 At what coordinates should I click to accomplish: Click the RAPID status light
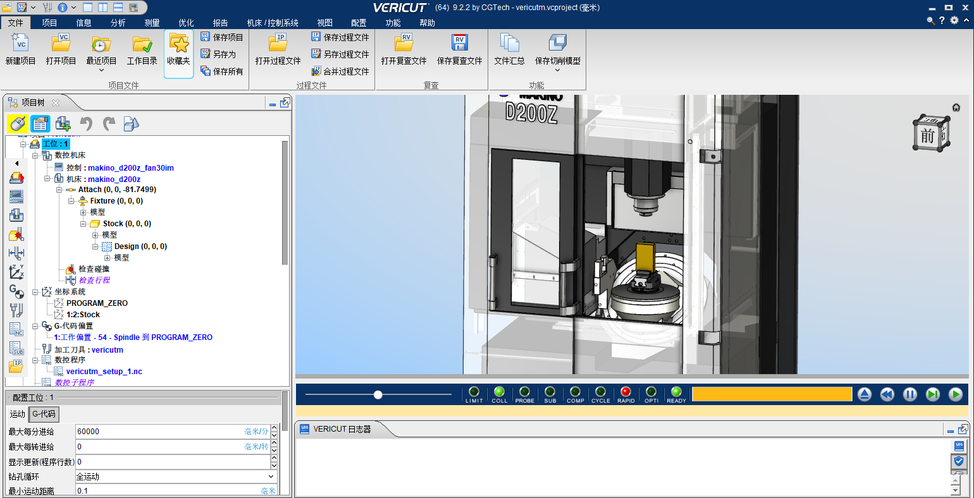coord(626,392)
